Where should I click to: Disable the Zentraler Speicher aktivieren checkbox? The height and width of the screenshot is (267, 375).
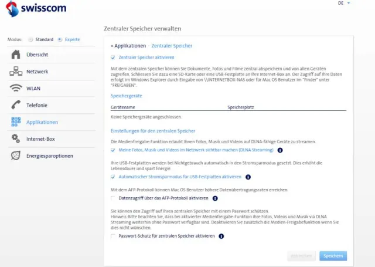point(113,58)
